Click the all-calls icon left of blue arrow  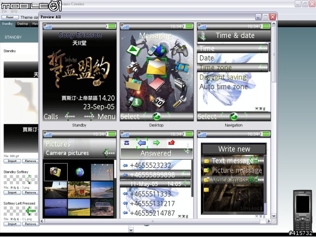tap(127, 143)
